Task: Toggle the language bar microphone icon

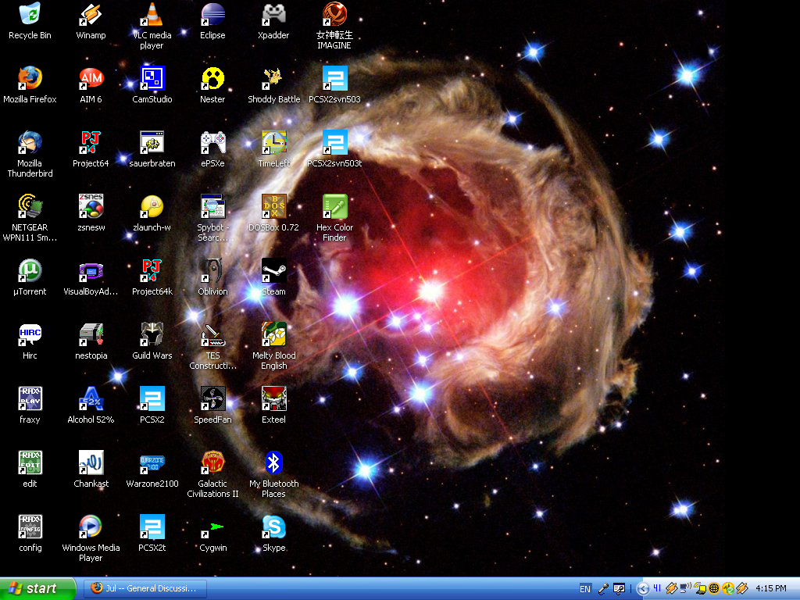Action: tap(603, 589)
